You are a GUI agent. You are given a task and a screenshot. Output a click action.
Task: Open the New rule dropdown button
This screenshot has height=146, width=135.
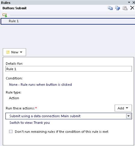point(14,52)
